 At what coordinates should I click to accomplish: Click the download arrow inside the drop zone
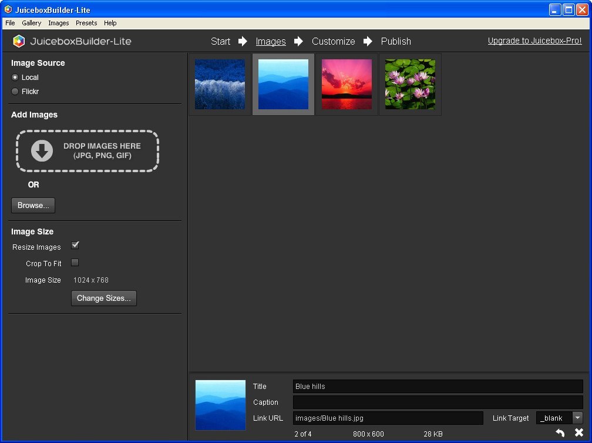pyautogui.click(x=41, y=151)
